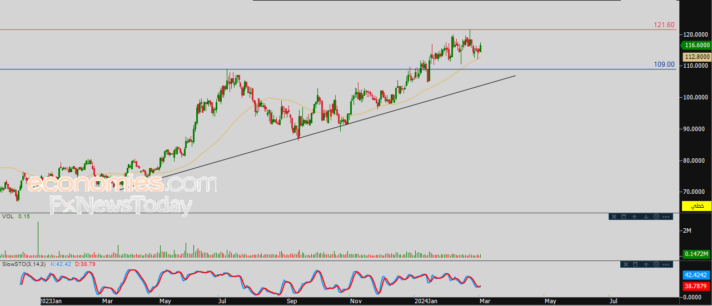Click the Nov date axis label
The image size is (712, 306).
[356, 301]
